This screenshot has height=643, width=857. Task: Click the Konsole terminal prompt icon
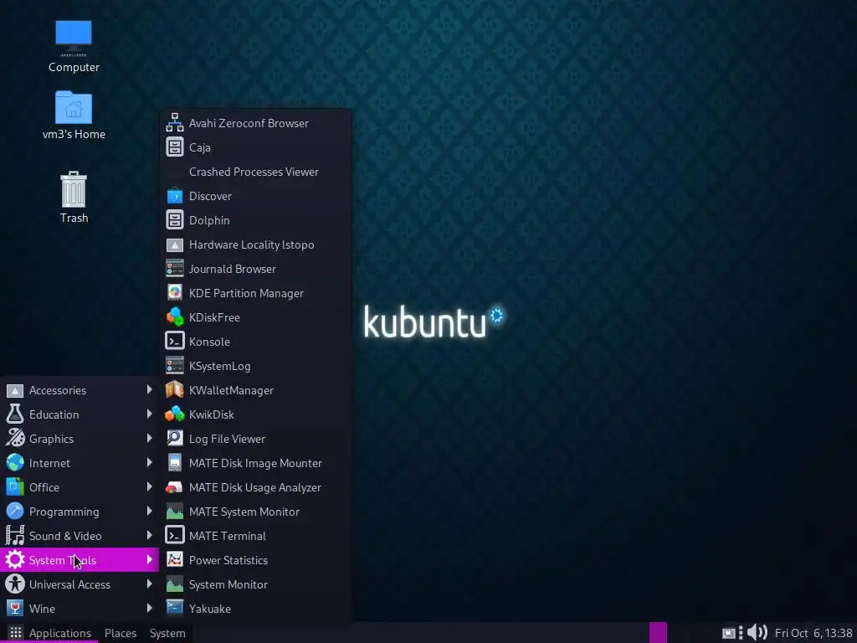[x=174, y=342]
